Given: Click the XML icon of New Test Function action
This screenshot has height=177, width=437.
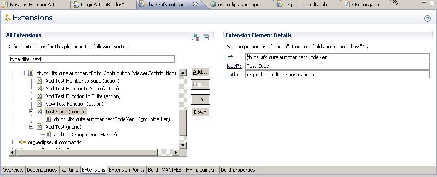Looking at the screenshot, I should 39,104.
